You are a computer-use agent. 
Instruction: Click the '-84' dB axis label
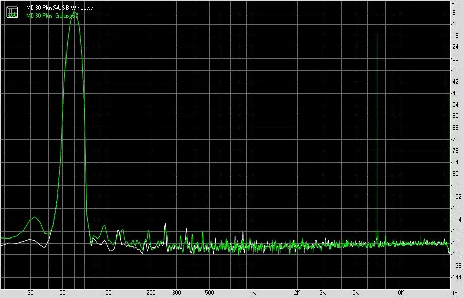coord(455,162)
